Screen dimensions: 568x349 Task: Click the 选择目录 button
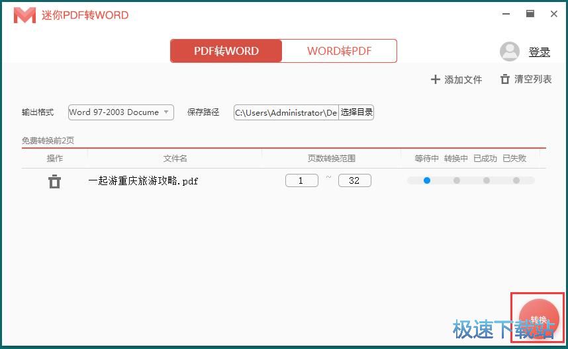tap(356, 112)
